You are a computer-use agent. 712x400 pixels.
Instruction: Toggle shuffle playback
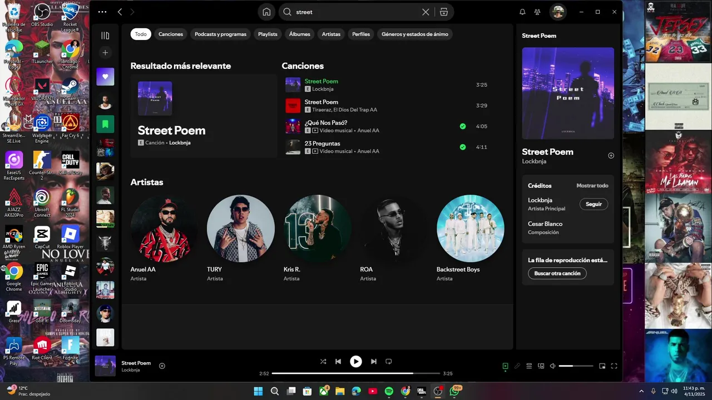pos(323,362)
